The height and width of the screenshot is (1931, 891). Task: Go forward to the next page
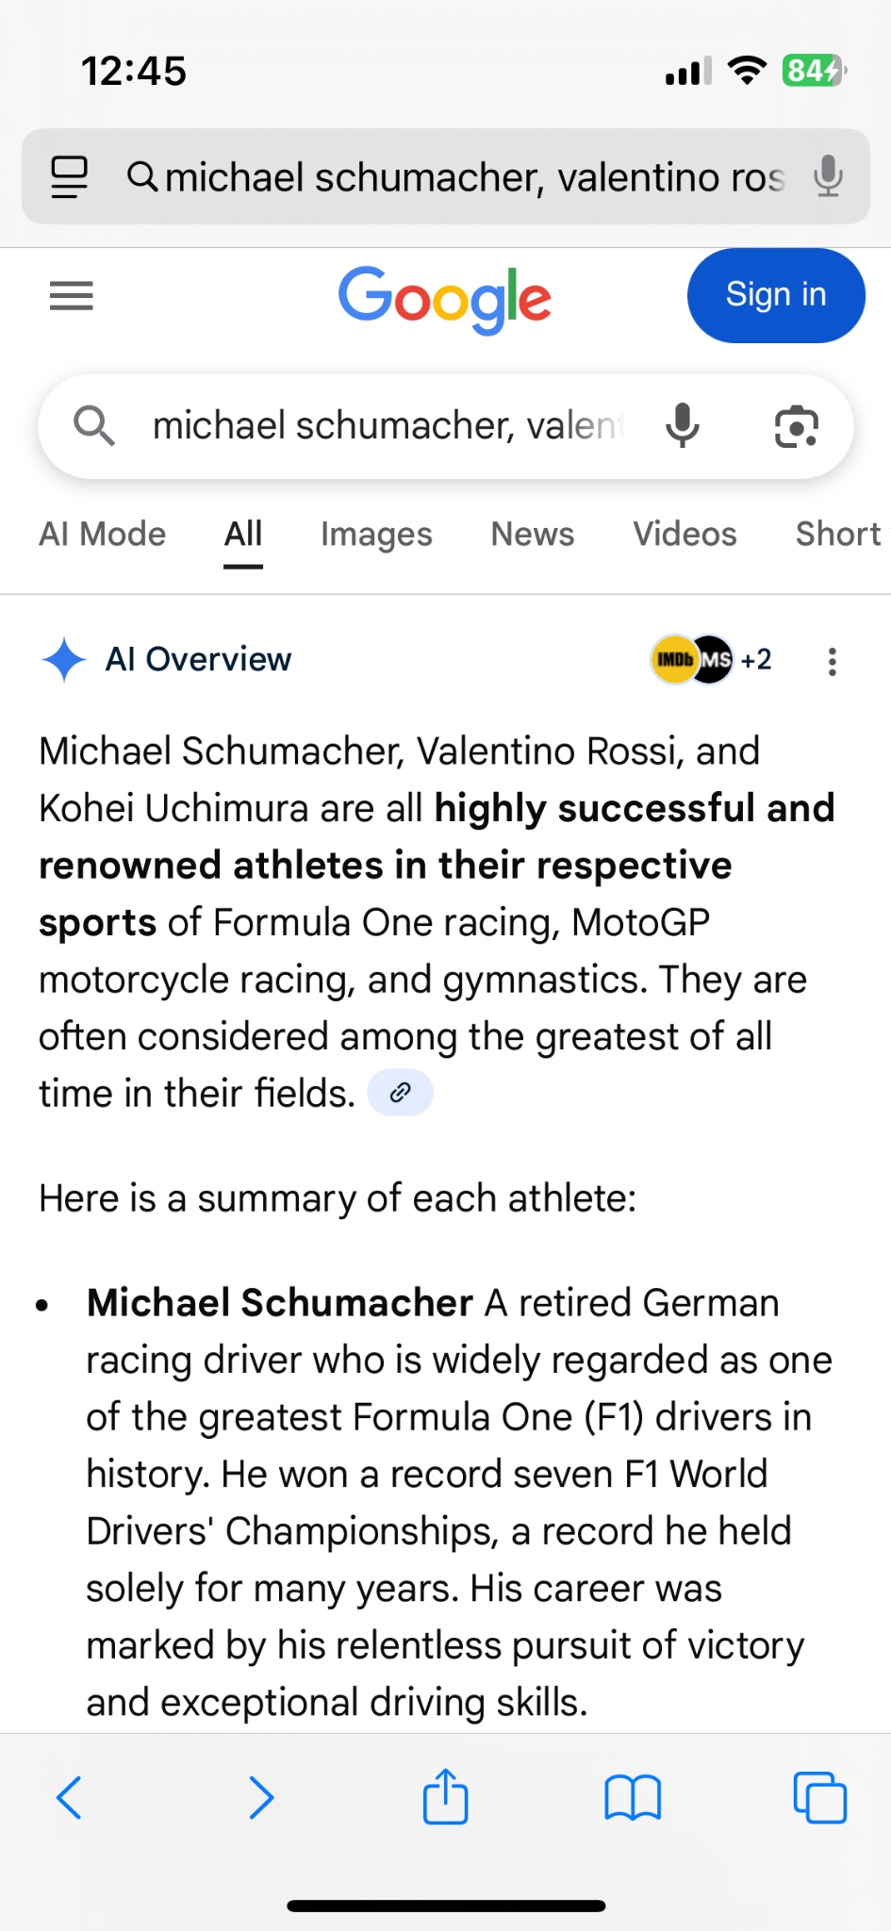[x=260, y=1797]
